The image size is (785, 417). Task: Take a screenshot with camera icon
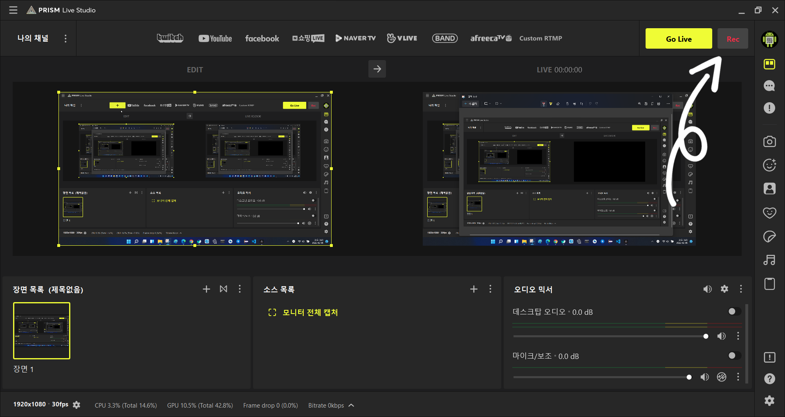769,141
